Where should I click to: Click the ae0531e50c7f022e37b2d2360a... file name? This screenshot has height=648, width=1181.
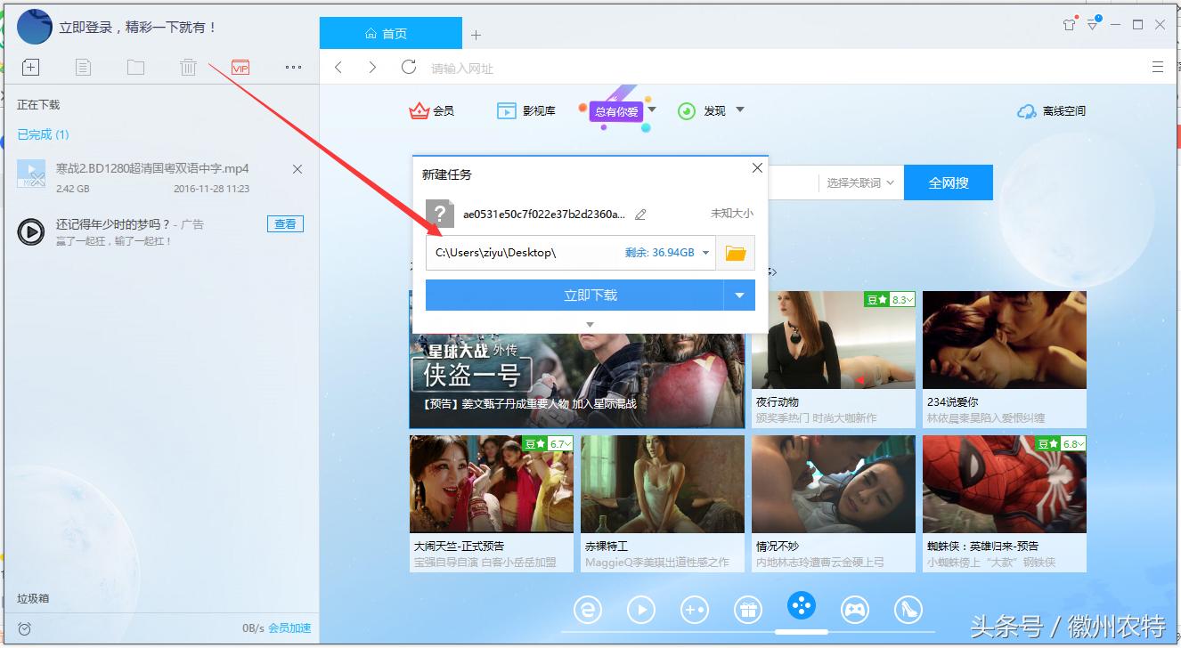pyautogui.click(x=543, y=214)
